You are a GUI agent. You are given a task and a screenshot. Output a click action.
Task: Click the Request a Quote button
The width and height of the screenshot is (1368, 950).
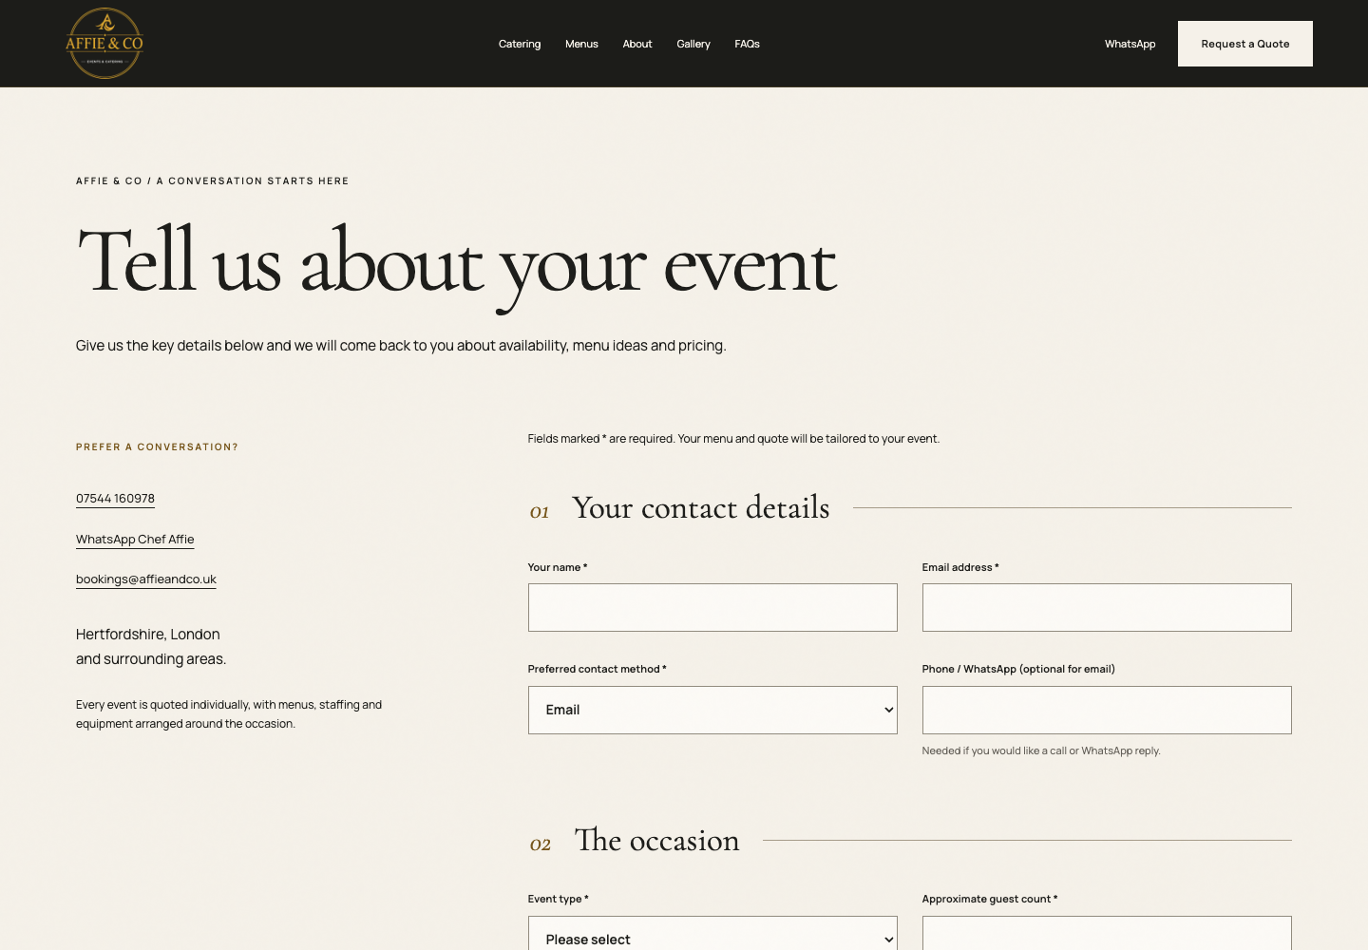1245,44
